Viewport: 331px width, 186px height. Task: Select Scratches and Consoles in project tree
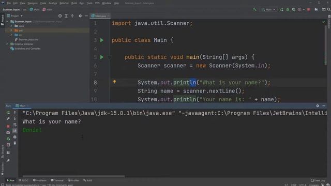click(25, 49)
